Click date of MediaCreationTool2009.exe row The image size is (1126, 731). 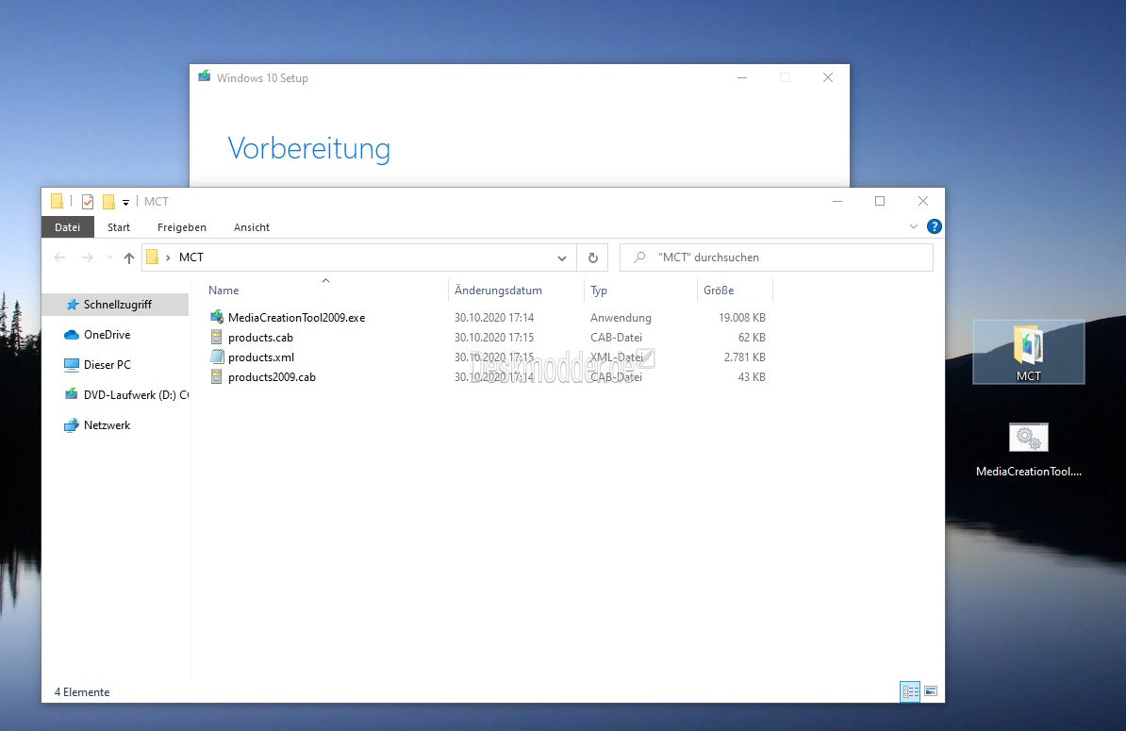tap(494, 317)
